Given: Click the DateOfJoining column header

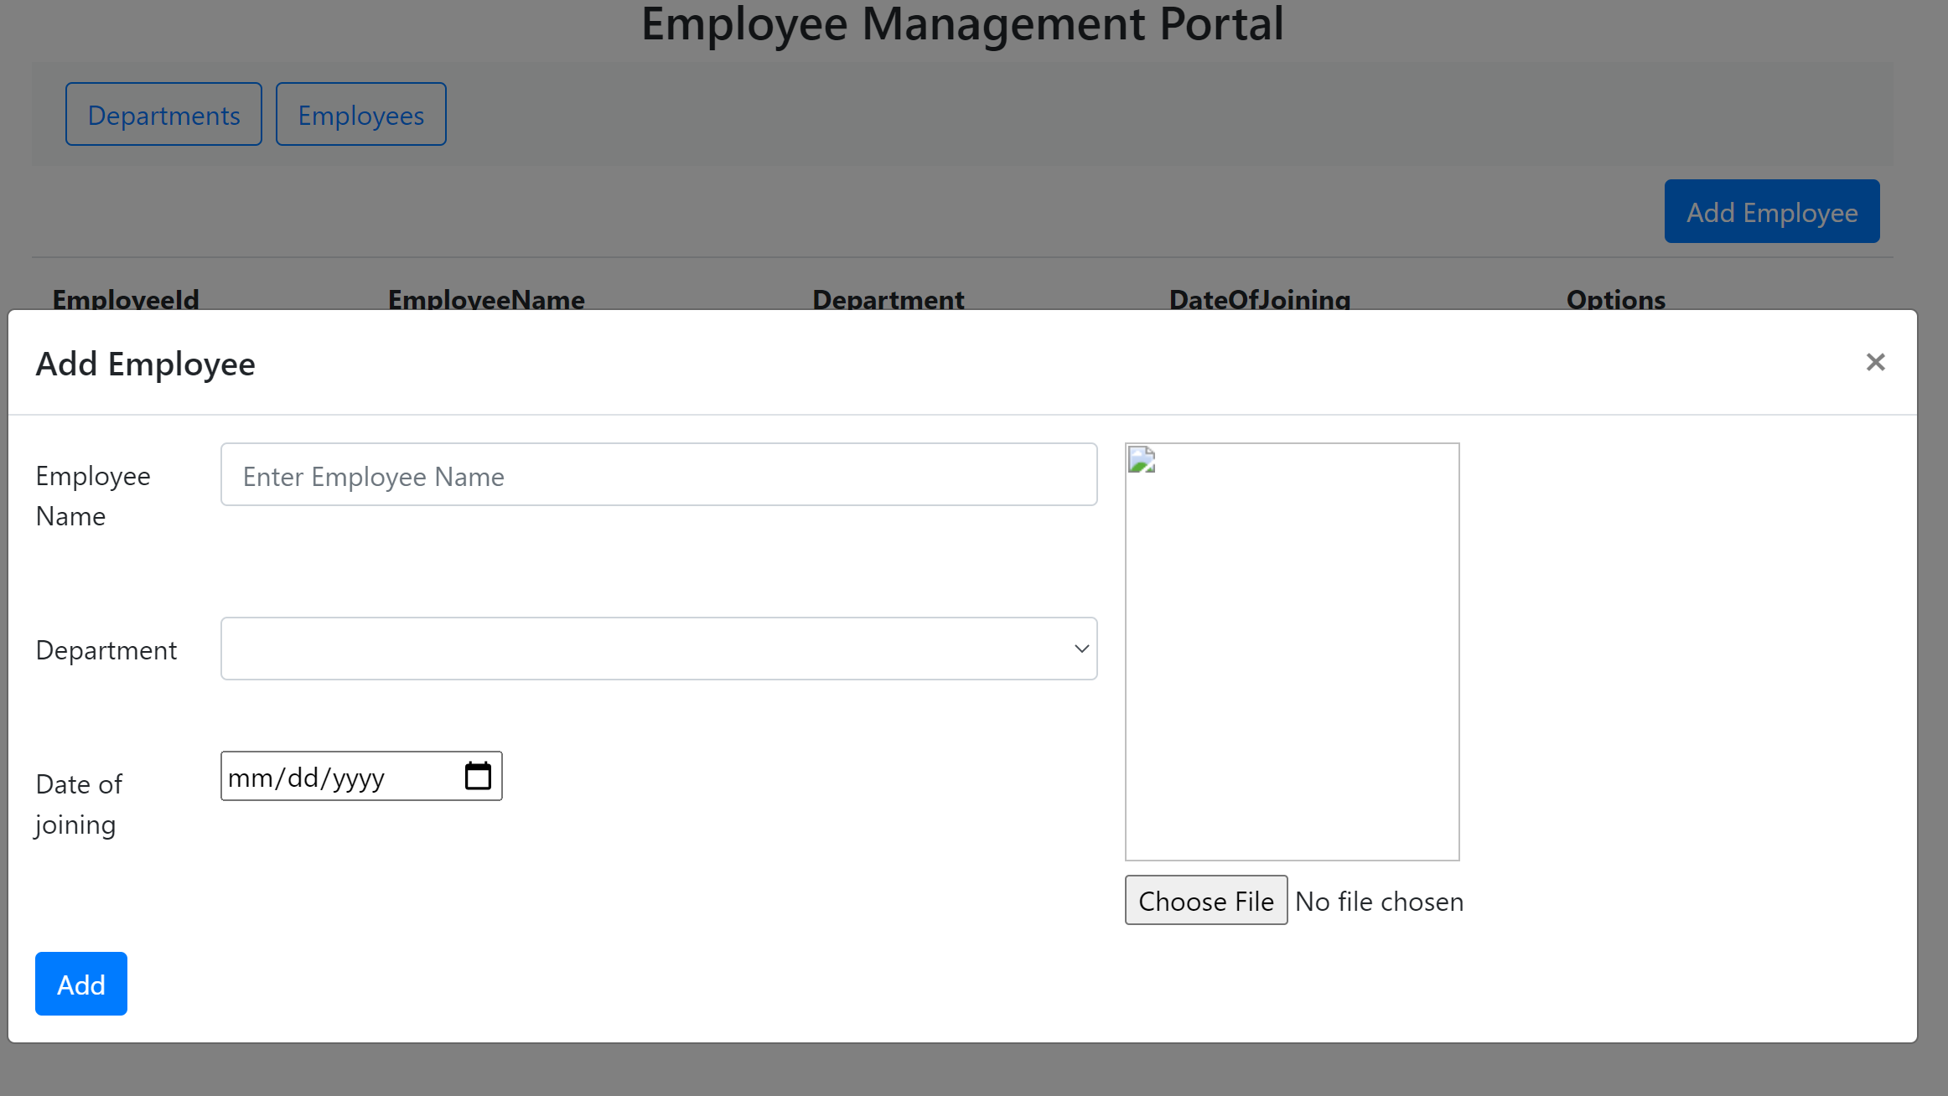Looking at the screenshot, I should [1260, 299].
